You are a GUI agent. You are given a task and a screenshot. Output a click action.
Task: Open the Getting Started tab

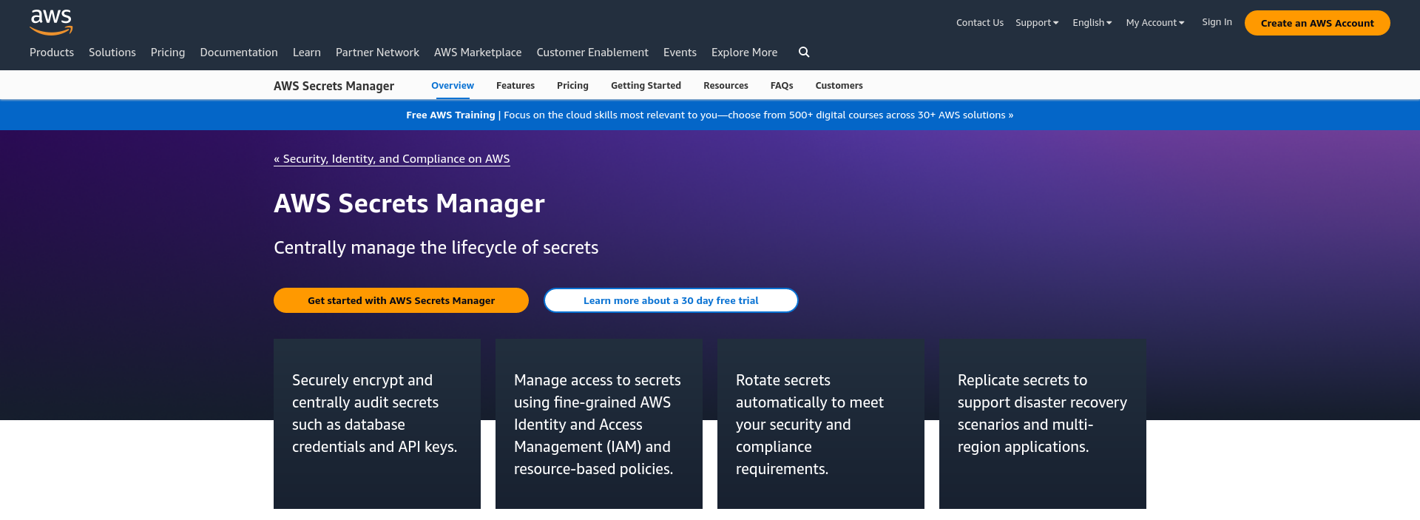[646, 86]
